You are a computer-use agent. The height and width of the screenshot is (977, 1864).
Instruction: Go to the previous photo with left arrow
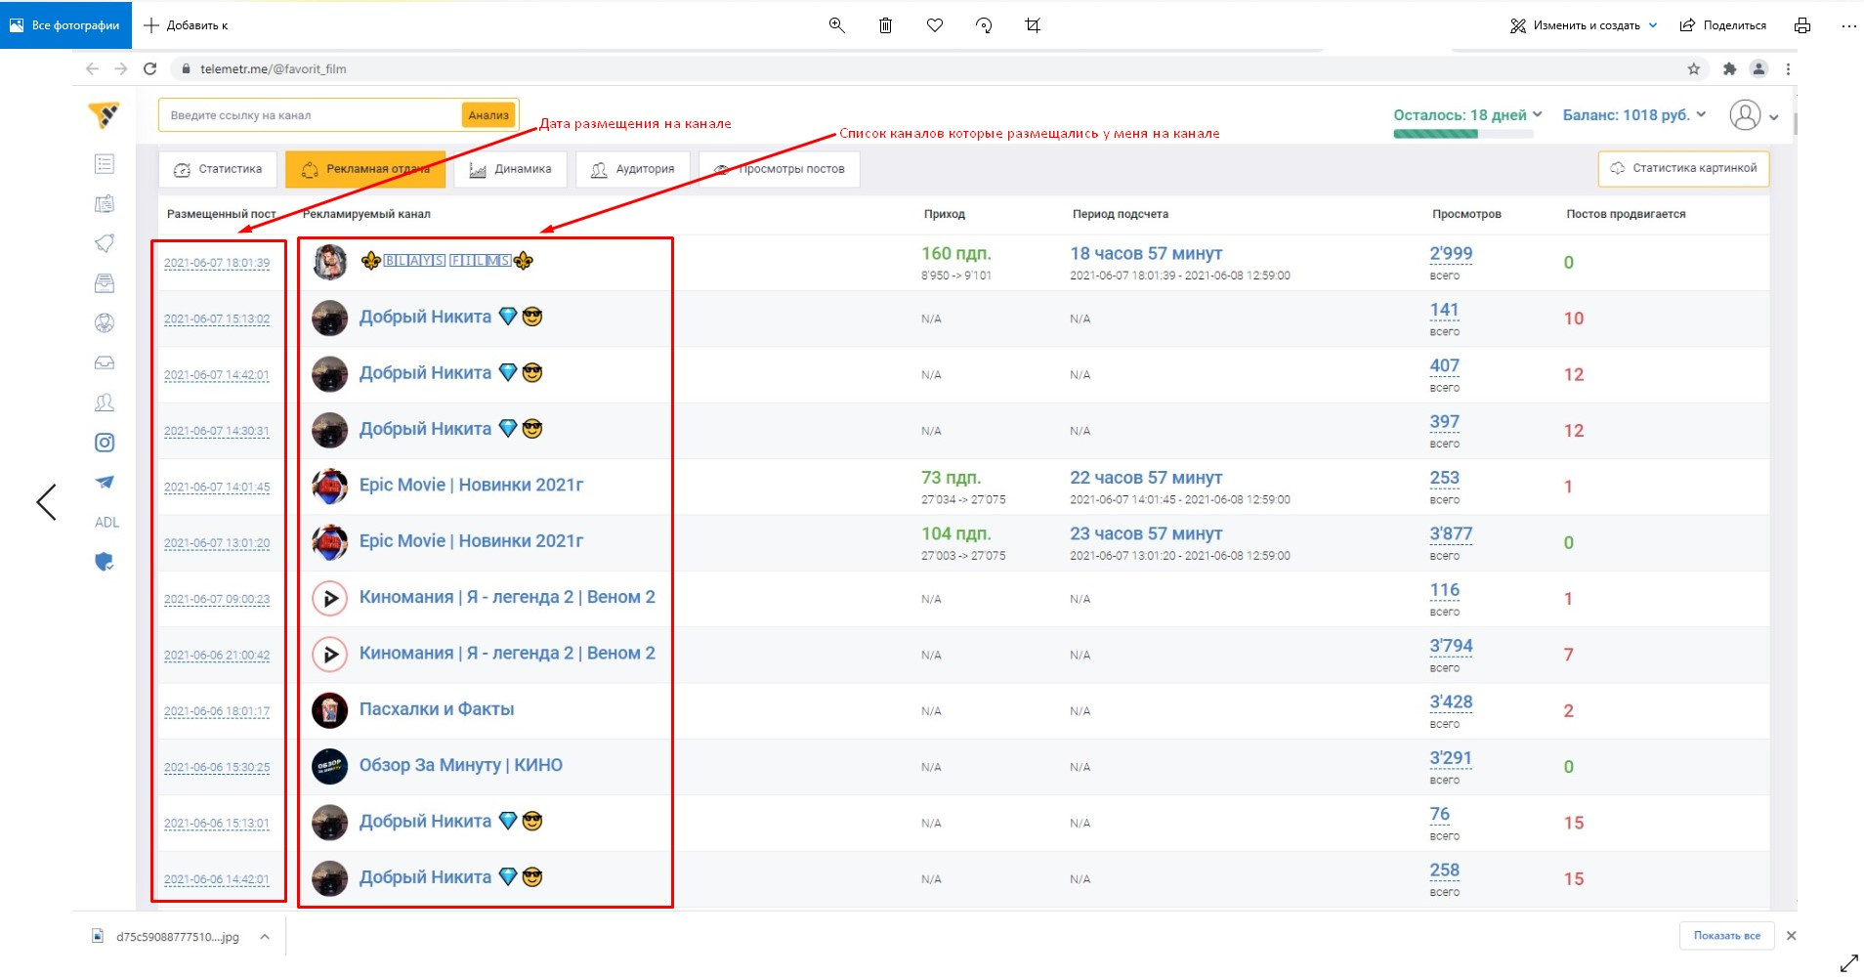(46, 502)
